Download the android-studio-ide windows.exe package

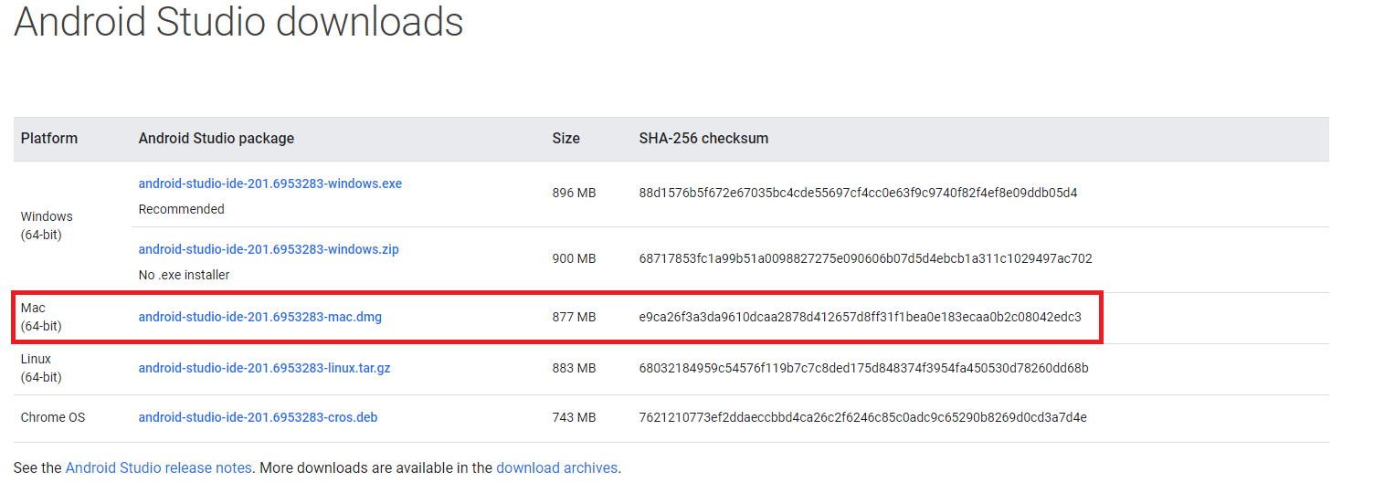click(x=270, y=184)
